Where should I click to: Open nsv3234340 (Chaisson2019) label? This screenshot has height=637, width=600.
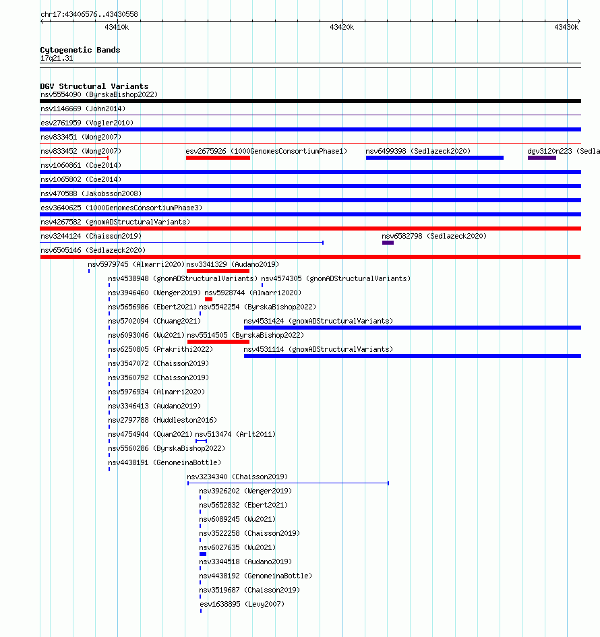pos(237,477)
